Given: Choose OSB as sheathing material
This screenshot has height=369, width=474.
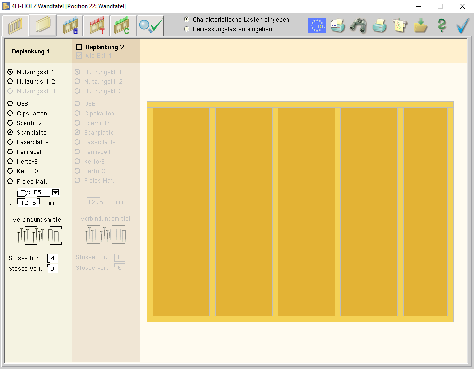Looking at the screenshot, I should click(x=10, y=104).
